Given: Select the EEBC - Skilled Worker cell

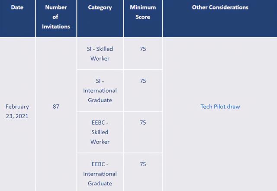Looking at the screenshot, I should pyautogui.click(x=100, y=132).
